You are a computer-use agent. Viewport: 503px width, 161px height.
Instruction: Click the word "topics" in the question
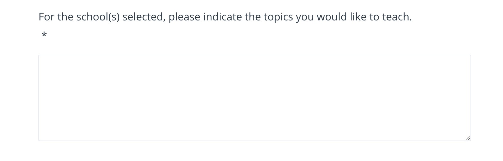point(278,17)
